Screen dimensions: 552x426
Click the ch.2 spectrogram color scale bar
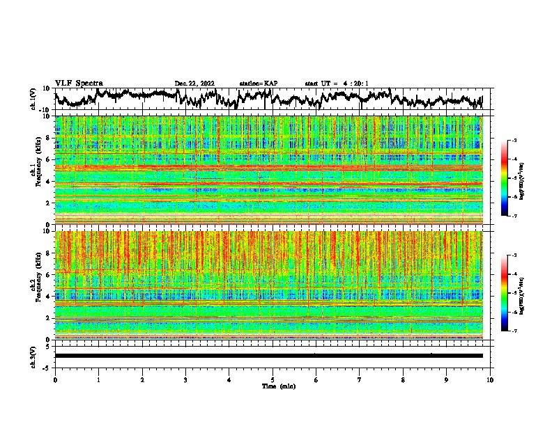point(505,293)
